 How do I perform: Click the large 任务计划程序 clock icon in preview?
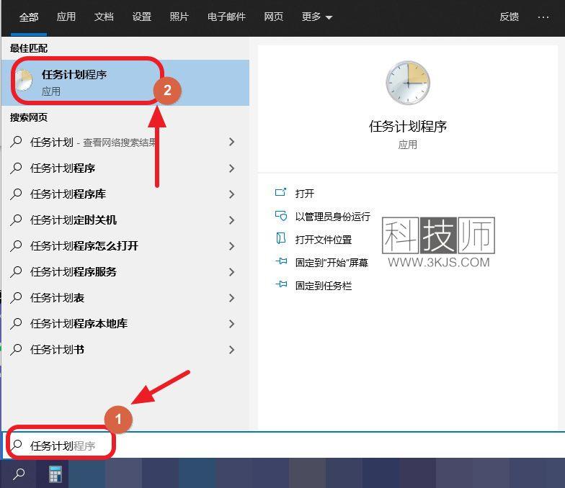point(408,83)
